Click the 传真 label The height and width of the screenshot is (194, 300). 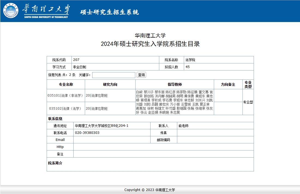(x=163, y=133)
